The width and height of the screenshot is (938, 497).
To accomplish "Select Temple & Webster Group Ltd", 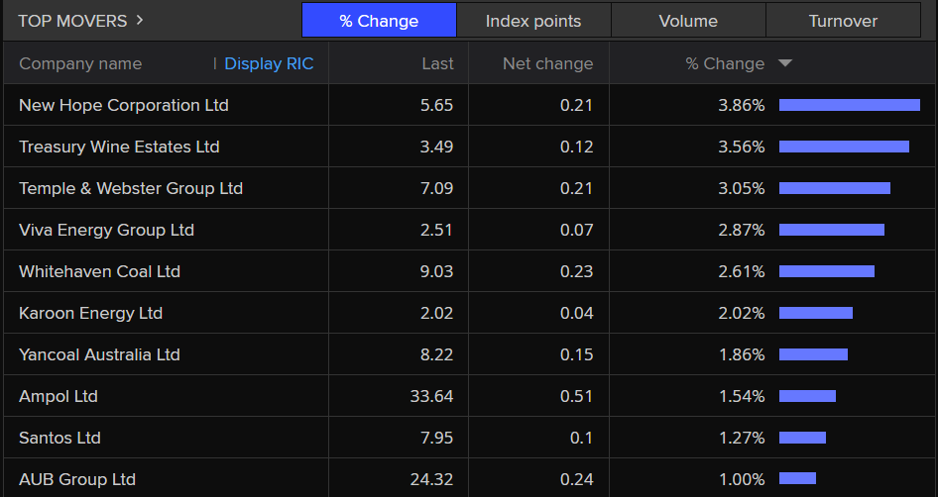I will [x=131, y=188].
